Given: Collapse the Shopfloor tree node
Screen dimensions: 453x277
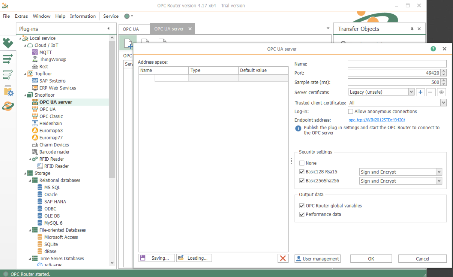Looking at the screenshot, I should click(x=25, y=95).
